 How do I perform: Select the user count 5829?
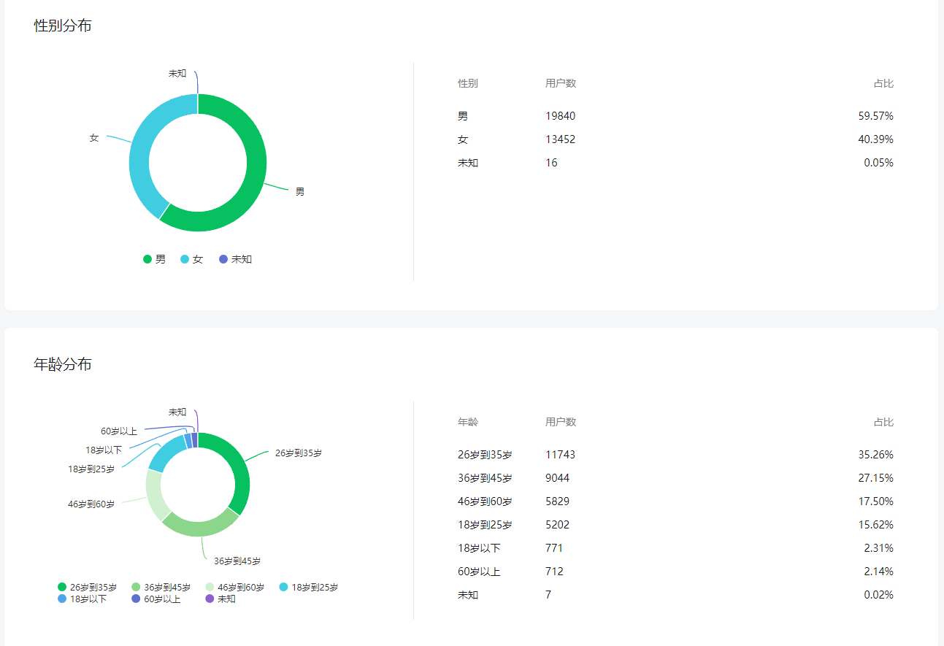(x=557, y=501)
